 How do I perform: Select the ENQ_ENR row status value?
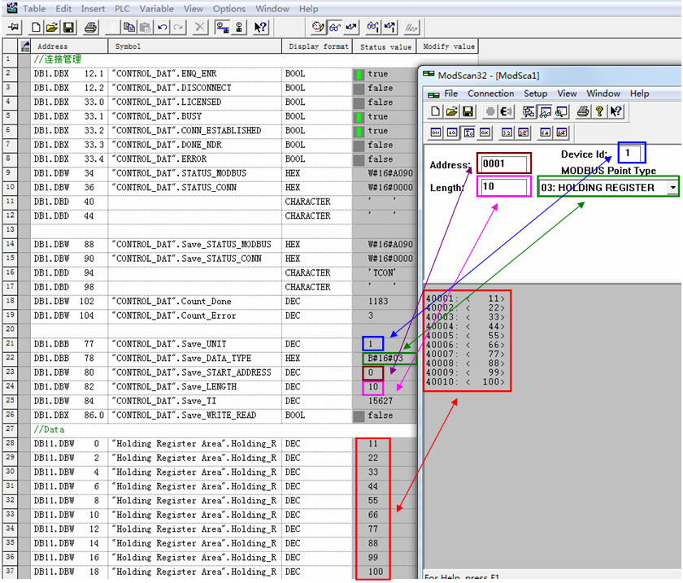[x=378, y=74]
